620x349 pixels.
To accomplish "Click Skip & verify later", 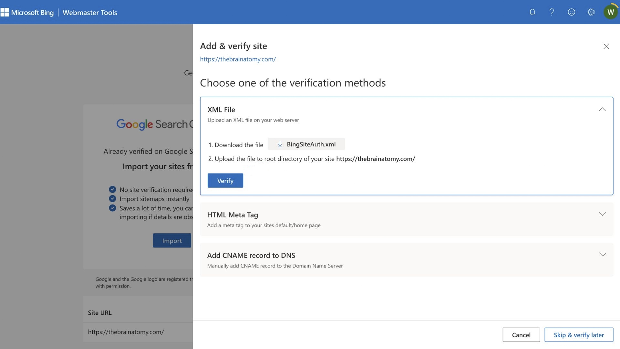I will coord(578,335).
